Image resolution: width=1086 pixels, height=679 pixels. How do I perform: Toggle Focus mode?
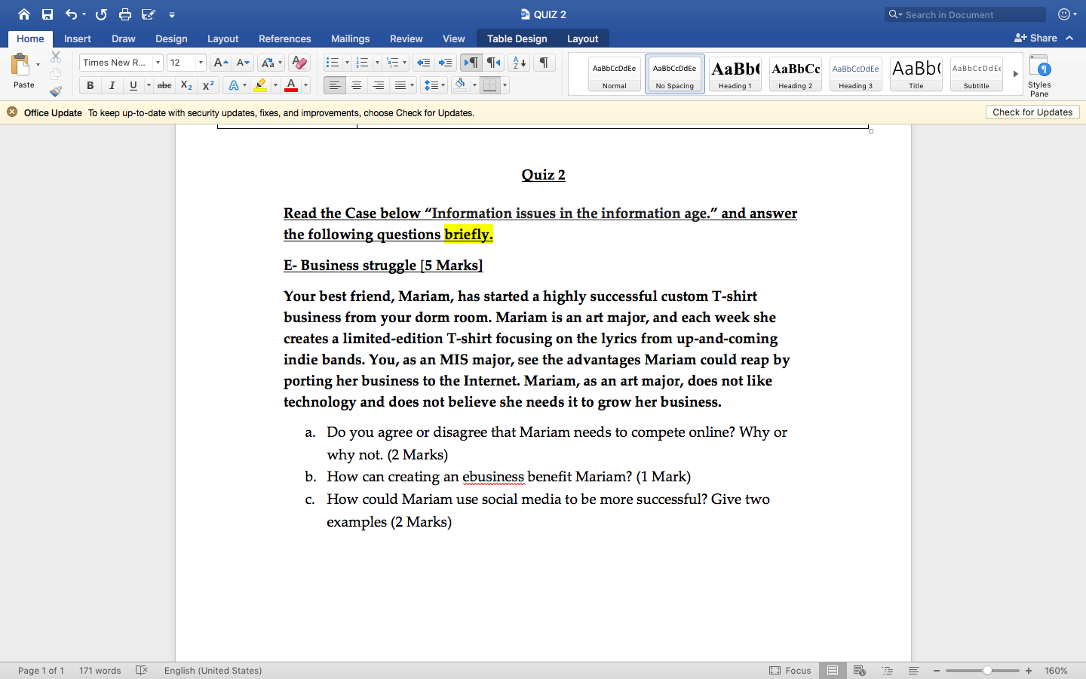point(790,670)
